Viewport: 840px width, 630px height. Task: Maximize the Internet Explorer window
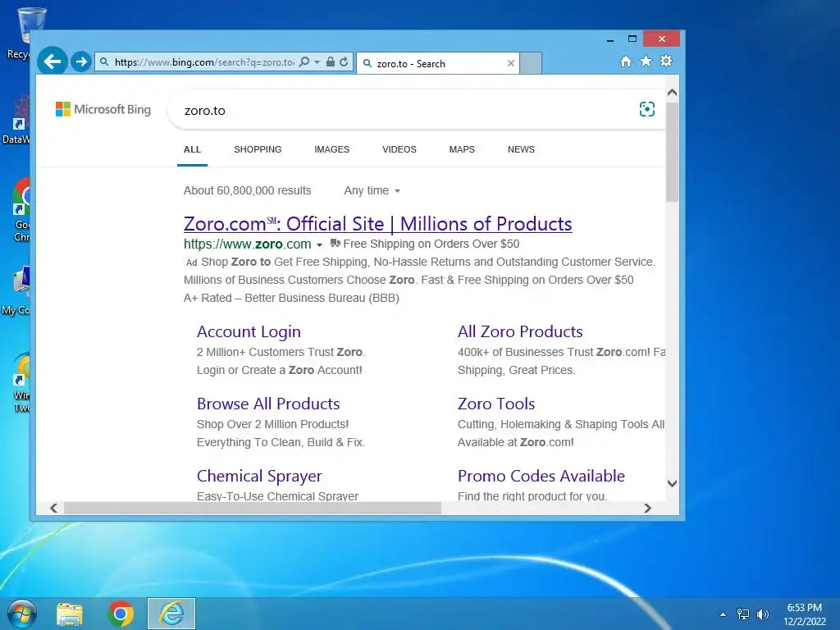632,39
